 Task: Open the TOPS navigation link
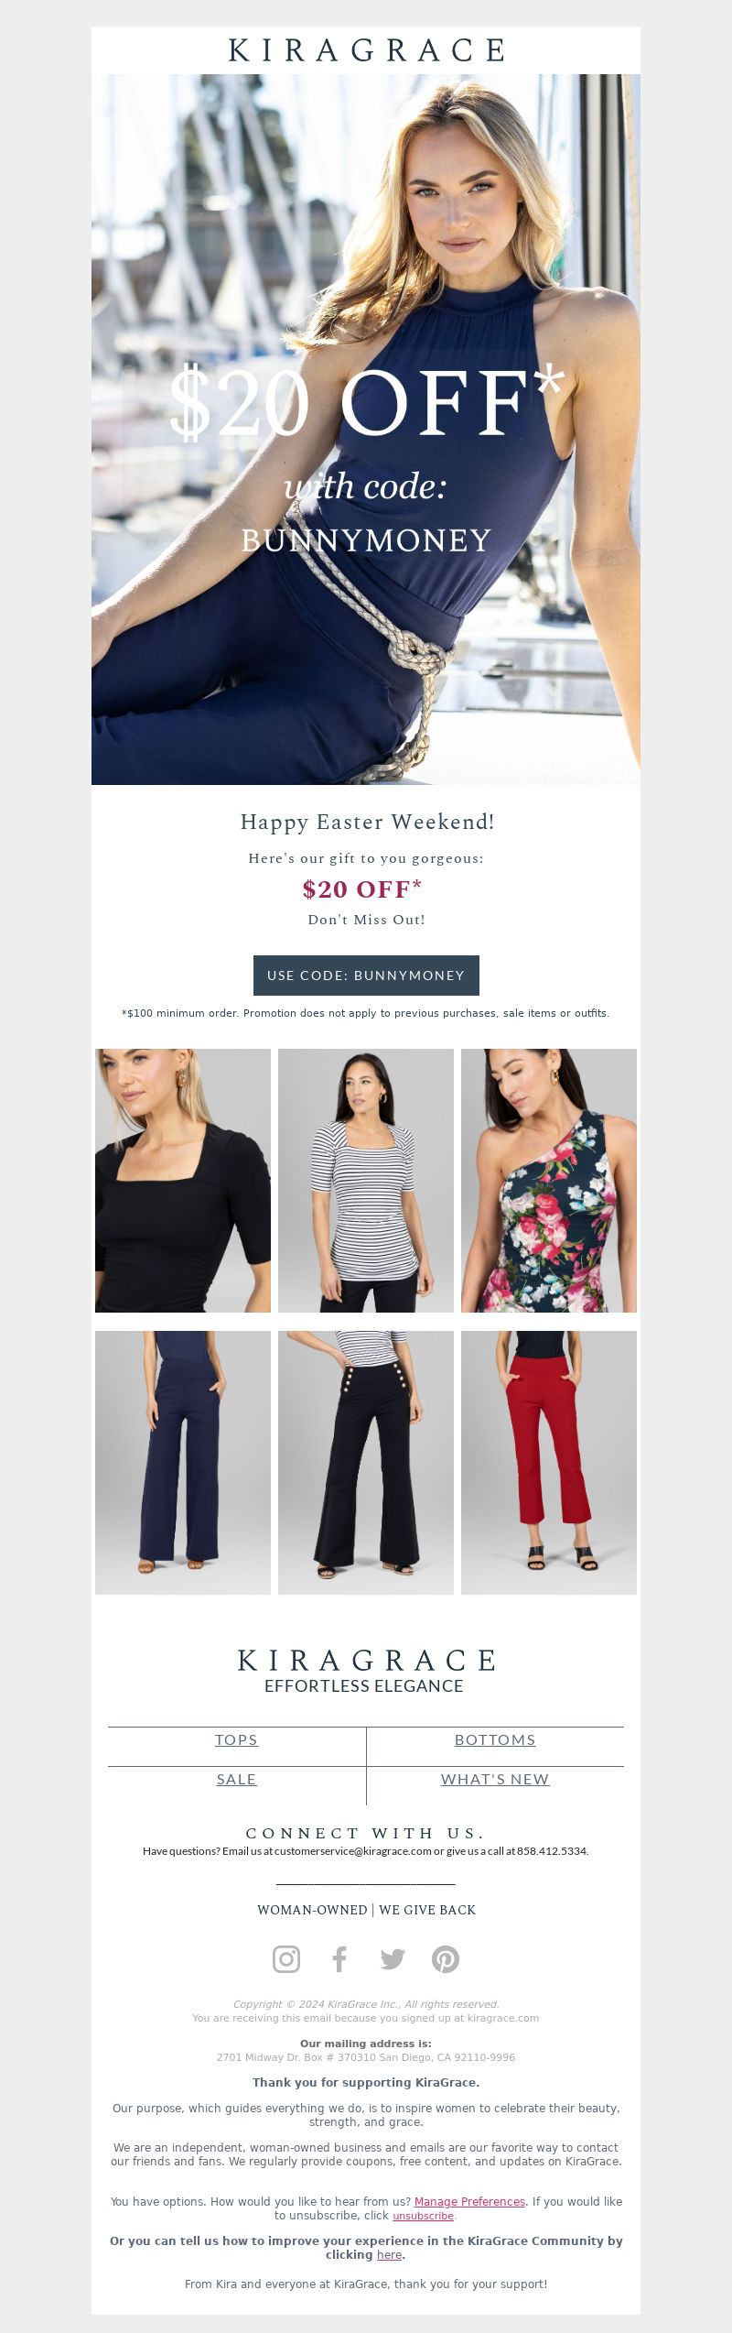coord(236,1739)
